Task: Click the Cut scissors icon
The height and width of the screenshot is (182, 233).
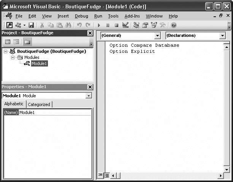Action: [42, 25]
